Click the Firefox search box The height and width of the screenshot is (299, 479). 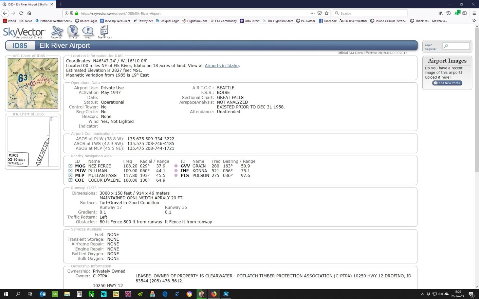[x=370, y=13]
